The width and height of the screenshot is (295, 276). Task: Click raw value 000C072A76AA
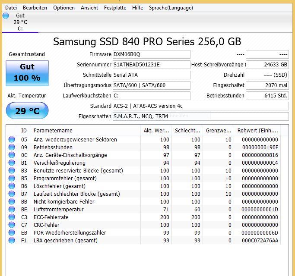click(x=260, y=241)
